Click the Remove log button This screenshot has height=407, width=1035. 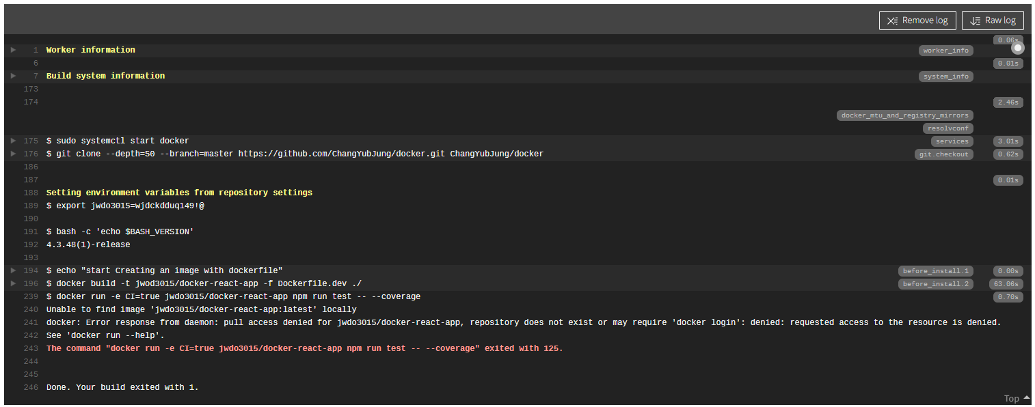pyautogui.click(x=917, y=20)
